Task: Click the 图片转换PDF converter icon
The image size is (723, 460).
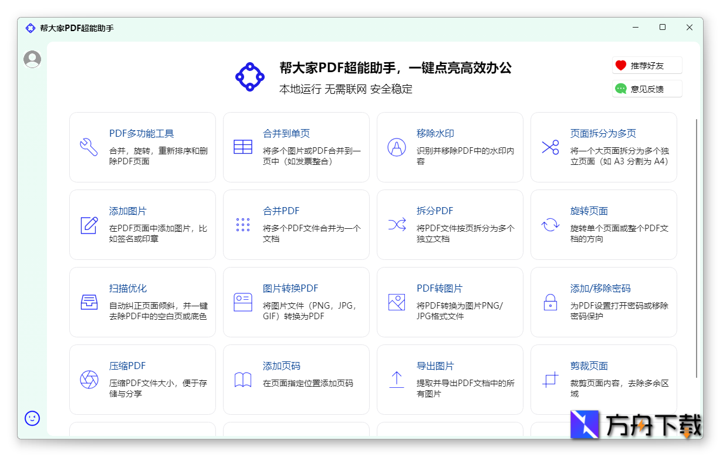Action: coord(243,302)
